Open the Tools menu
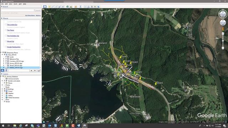The width and height of the screenshot is (228, 128). (15, 4)
